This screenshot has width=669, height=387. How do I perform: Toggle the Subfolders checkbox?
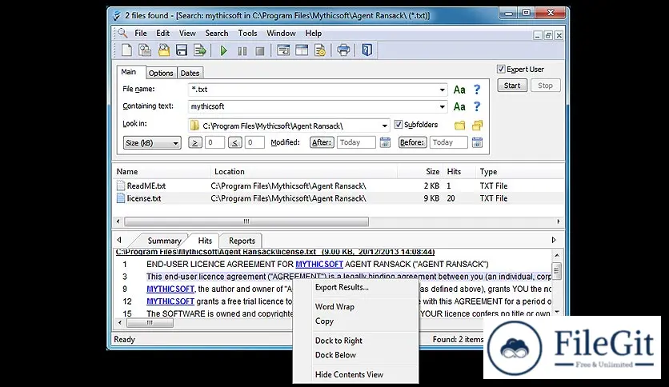click(x=398, y=125)
